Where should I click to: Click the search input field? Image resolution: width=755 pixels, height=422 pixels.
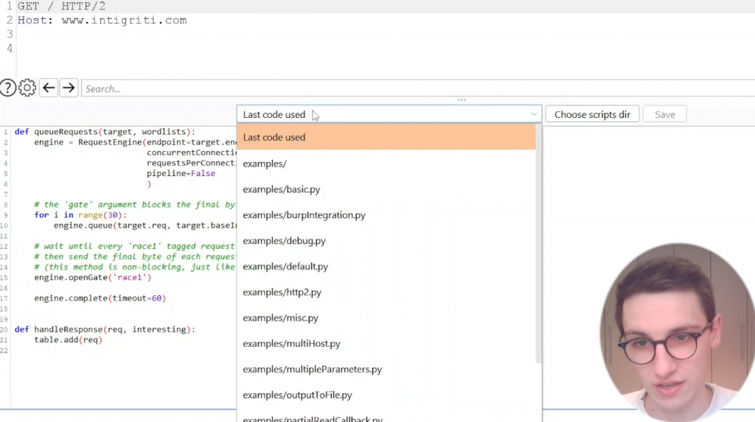[x=413, y=88]
